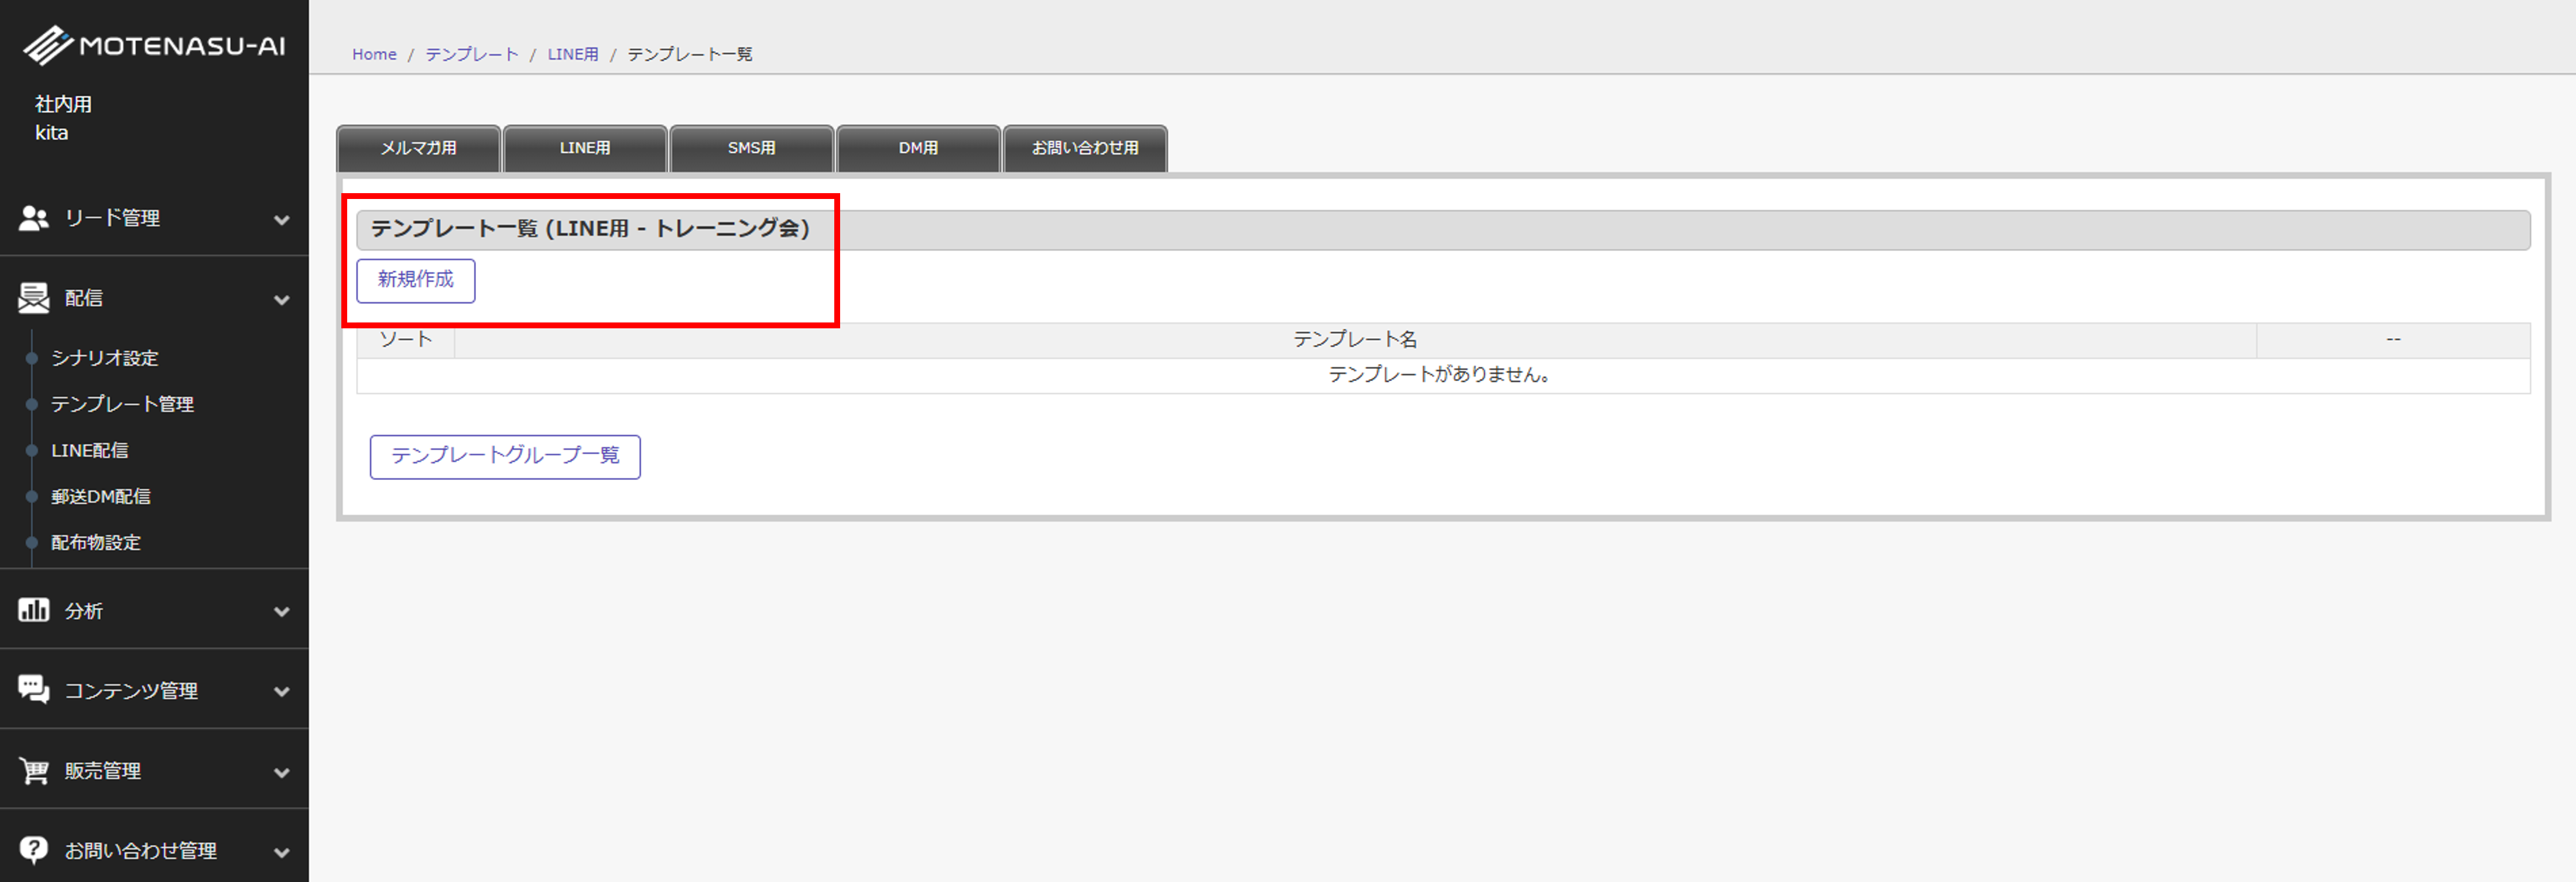
Task: Click the ソート column header
Action: click(x=405, y=340)
